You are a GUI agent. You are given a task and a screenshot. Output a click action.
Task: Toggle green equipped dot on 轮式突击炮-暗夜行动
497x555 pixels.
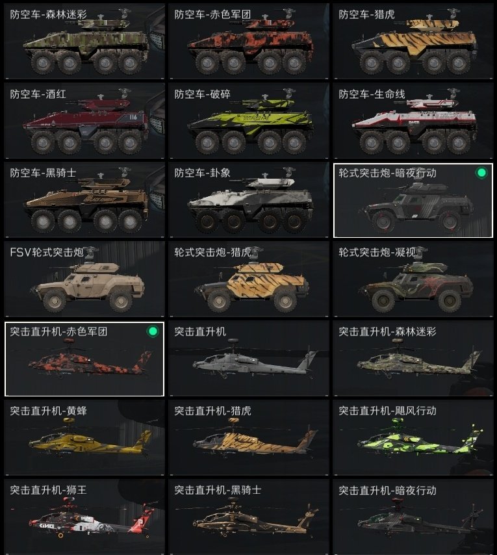(x=481, y=173)
